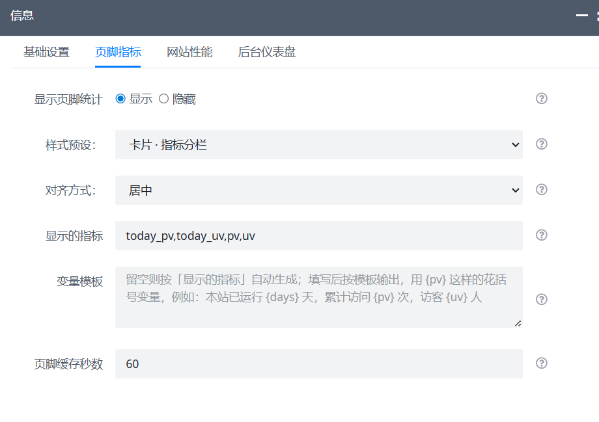Click help icon for 页脚缓存秒数
The width and height of the screenshot is (599, 422).
point(541,363)
